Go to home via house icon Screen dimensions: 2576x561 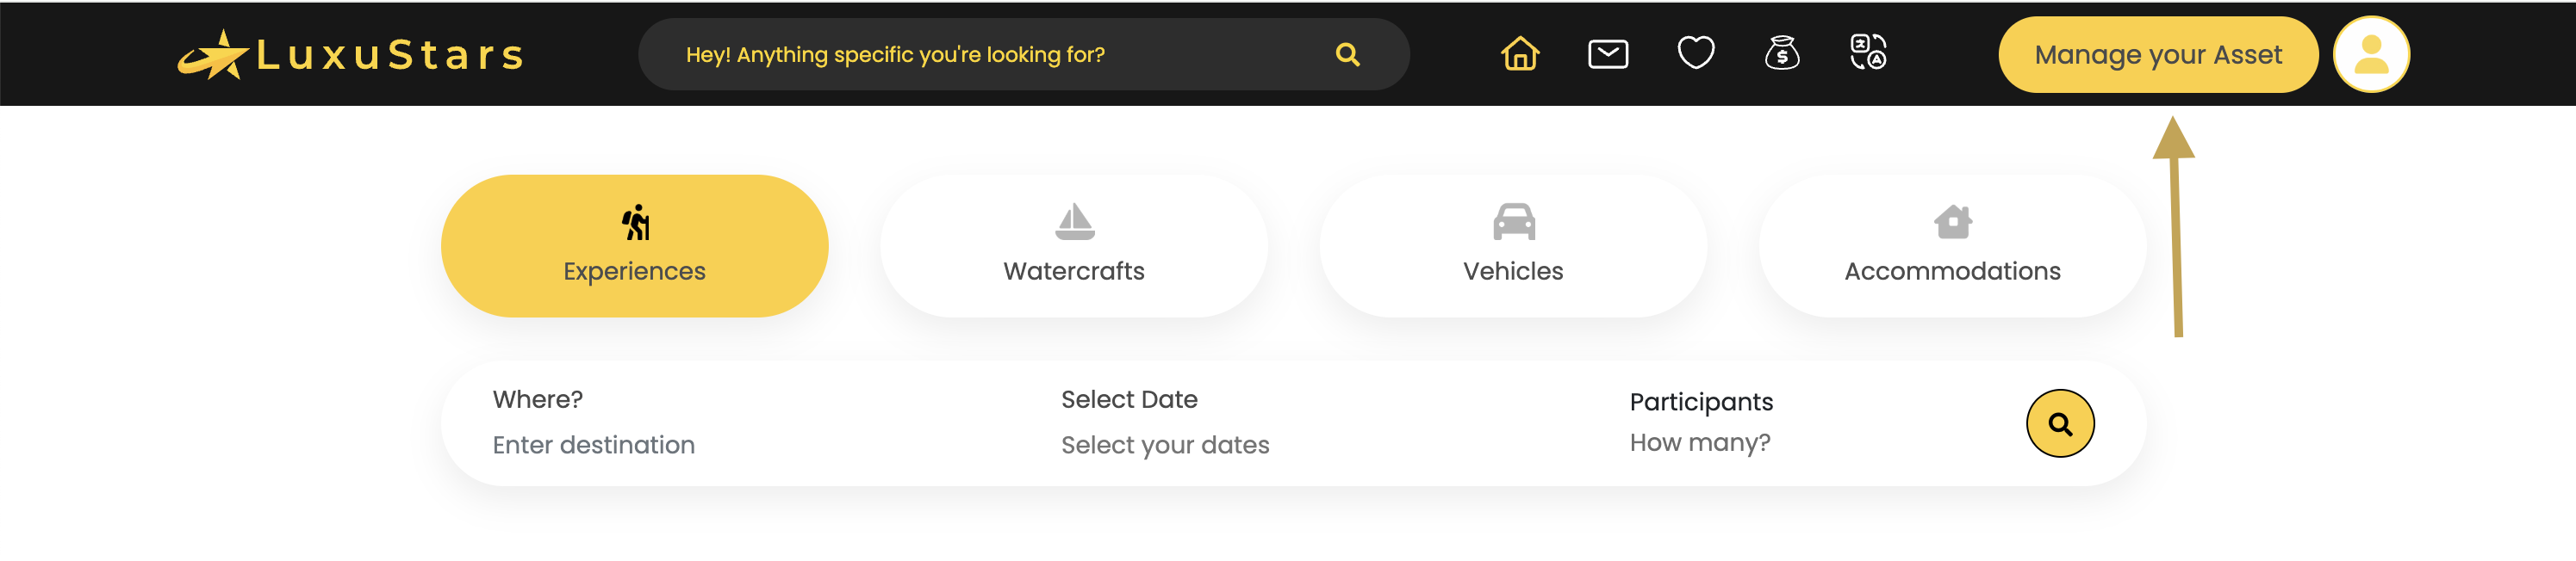point(1519,52)
